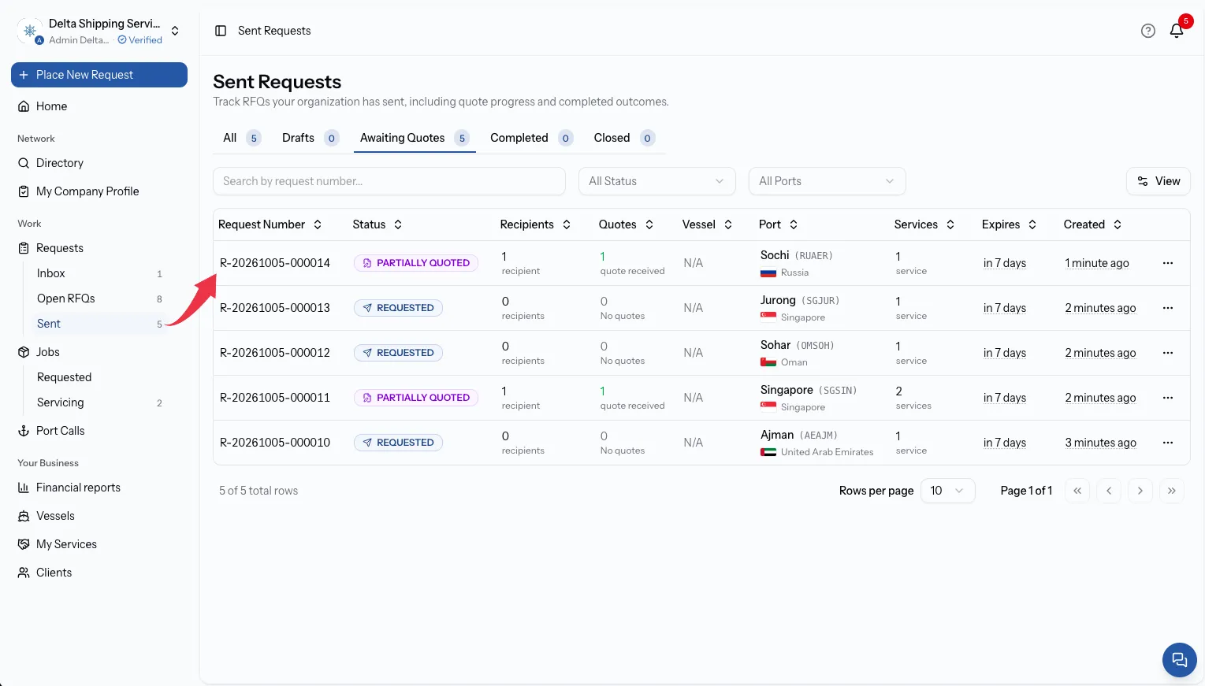
Task: Go to Port Calls page
Action: [60, 431]
